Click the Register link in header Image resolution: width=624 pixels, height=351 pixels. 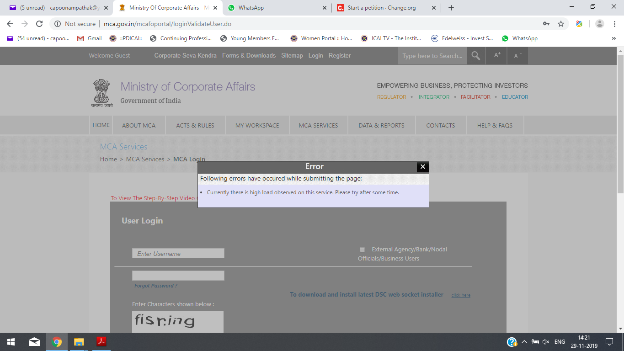(339, 56)
